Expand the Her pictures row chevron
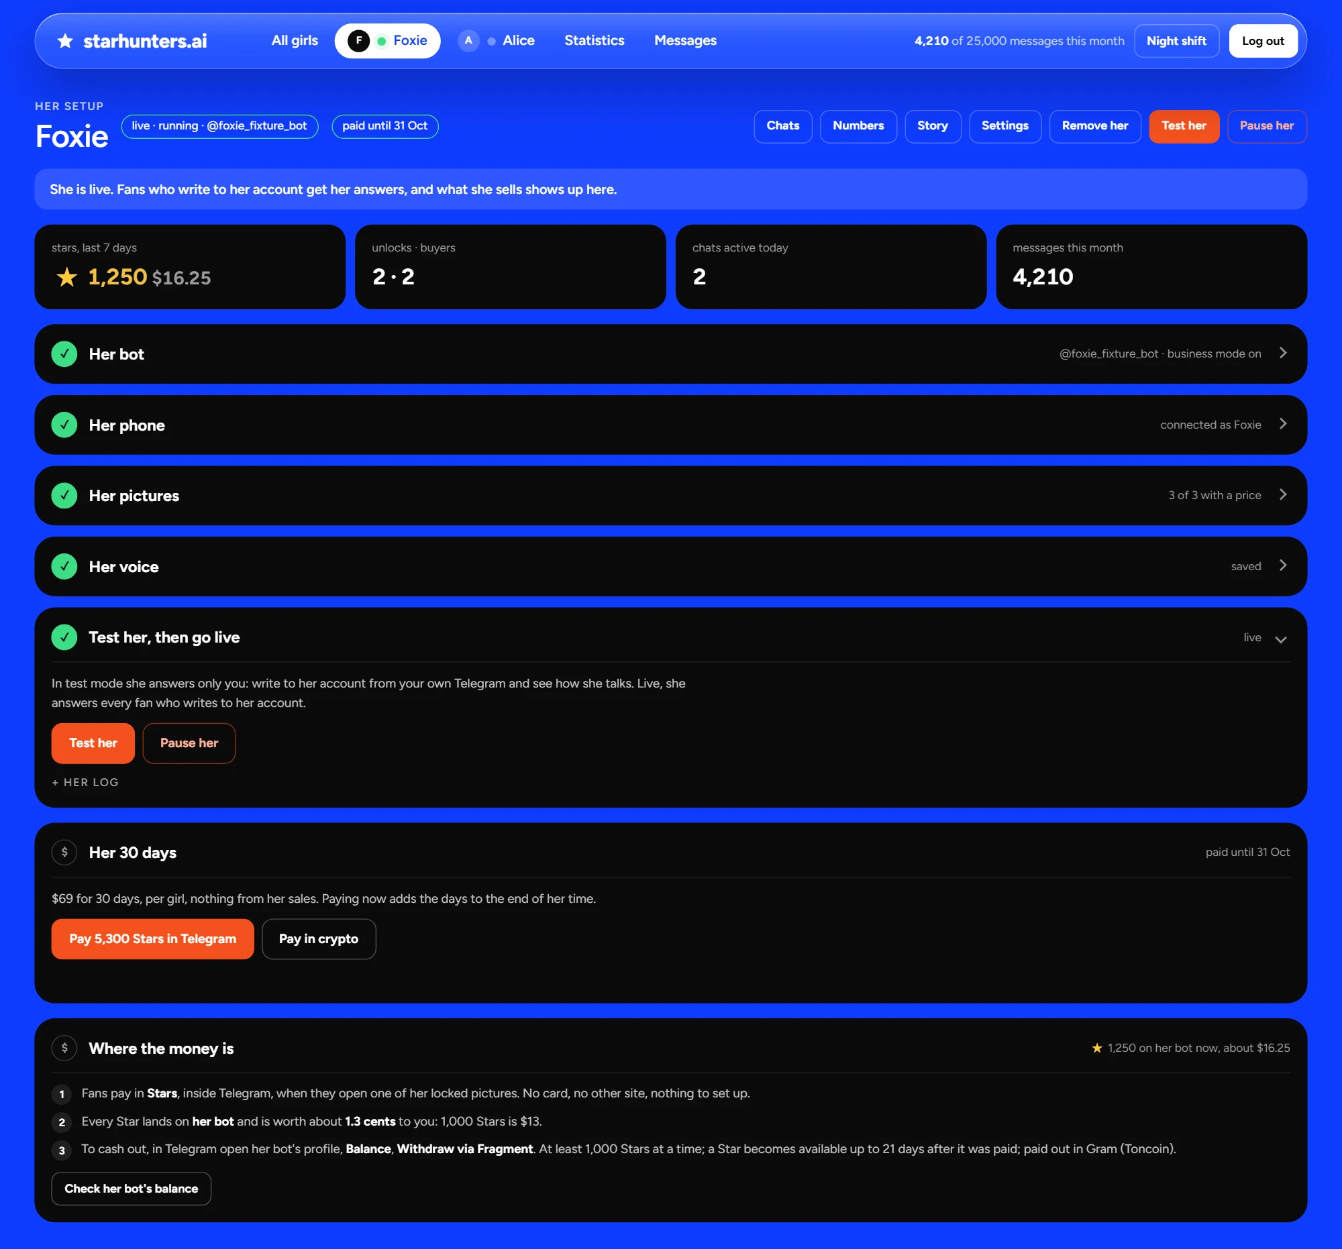The height and width of the screenshot is (1249, 1342). [x=1282, y=494]
